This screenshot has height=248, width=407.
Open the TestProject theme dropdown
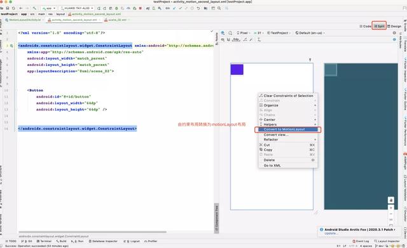click(279, 33)
